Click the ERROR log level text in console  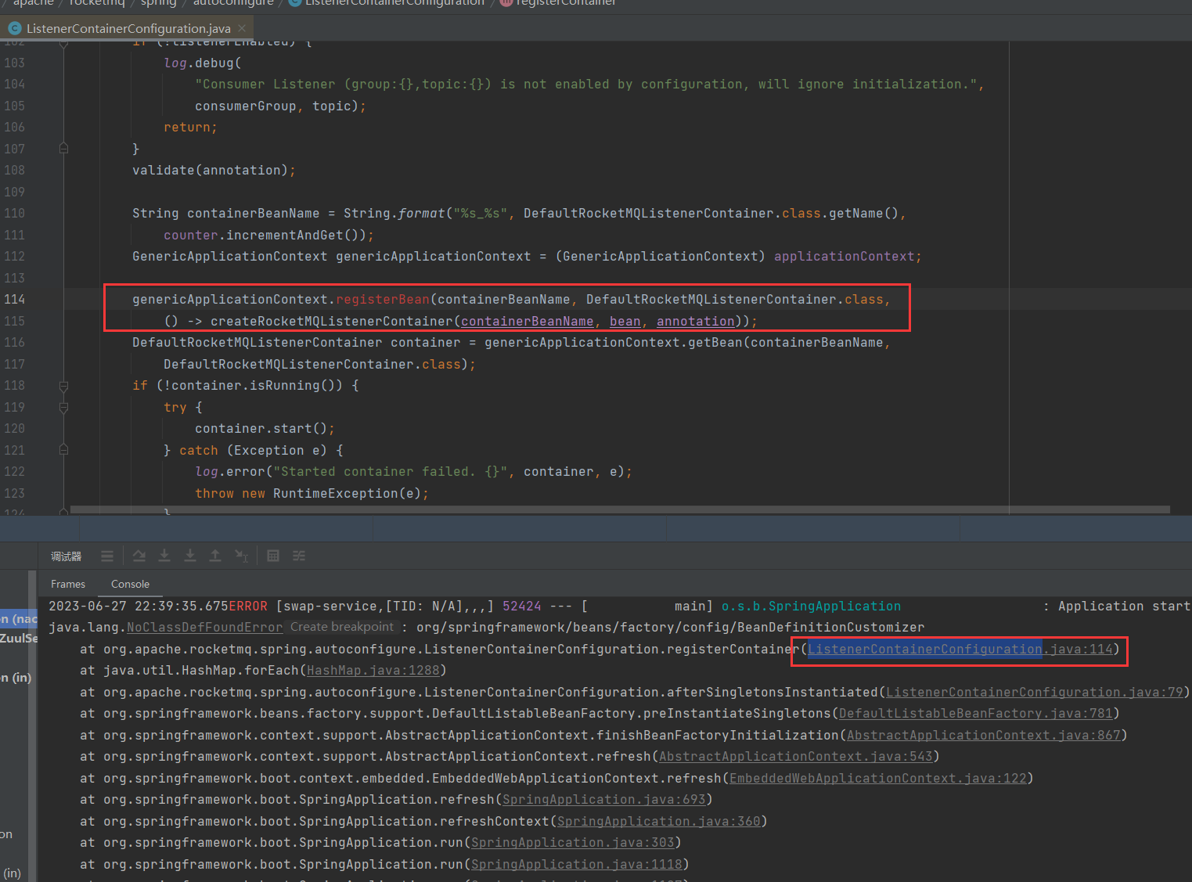(248, 607)
